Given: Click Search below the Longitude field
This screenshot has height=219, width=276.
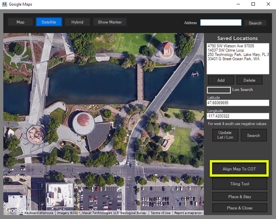Looking at the screenshot, I should point(253,135).
